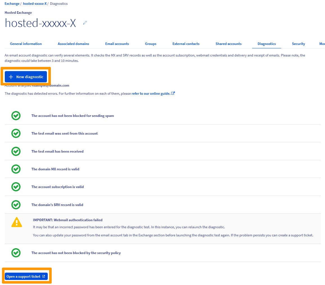Switch to the Groups tab
This screenshot has width=325, height=285.
(x=151, y=44)
